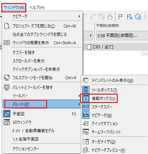
Task: Open オーガナイザ(O) palette entry
Action: click(x=104, y=142)
